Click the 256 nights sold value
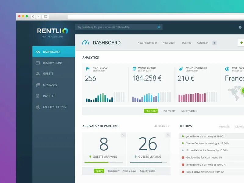 [x=91, y=78]
